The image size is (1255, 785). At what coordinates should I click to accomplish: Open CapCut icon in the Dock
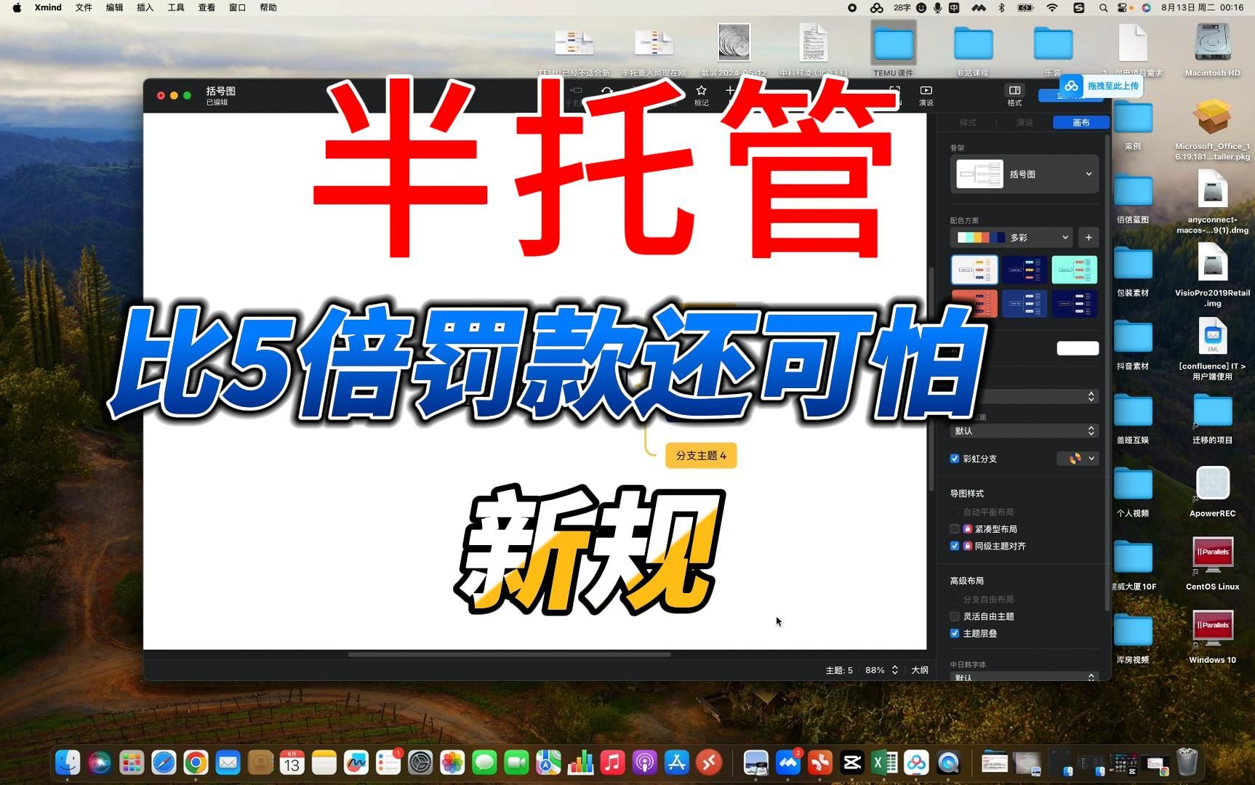click(852, 762)
